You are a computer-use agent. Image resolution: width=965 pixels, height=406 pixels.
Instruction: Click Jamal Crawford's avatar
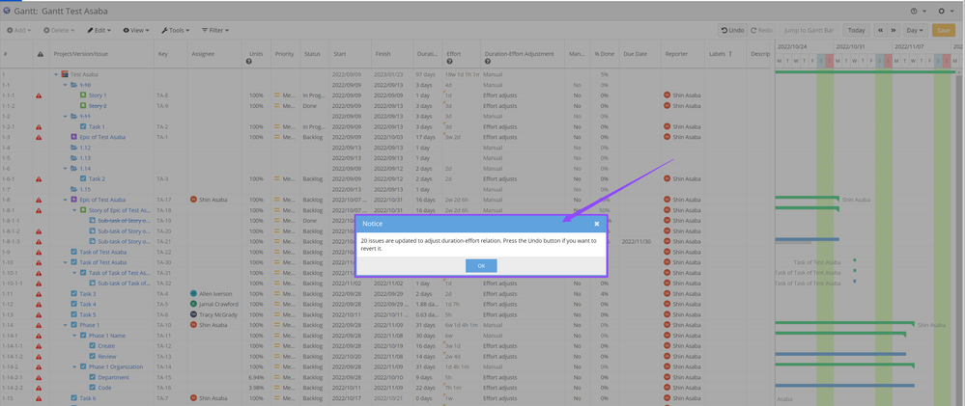tap(194, 304)
